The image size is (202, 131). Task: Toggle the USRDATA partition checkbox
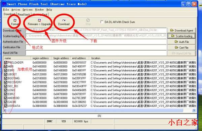click(x=5, y=106)
